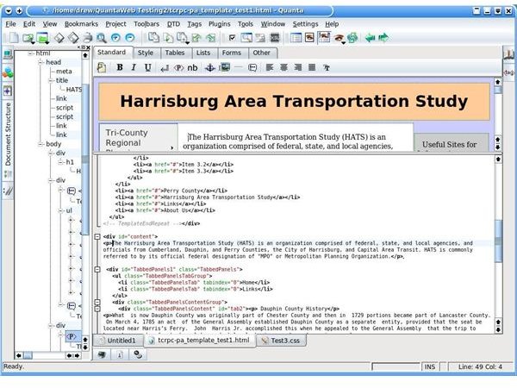The height and width of the screenshot is (388, 517).
Task: Click the green Forward arrow icon
Action: pos(383,38)
